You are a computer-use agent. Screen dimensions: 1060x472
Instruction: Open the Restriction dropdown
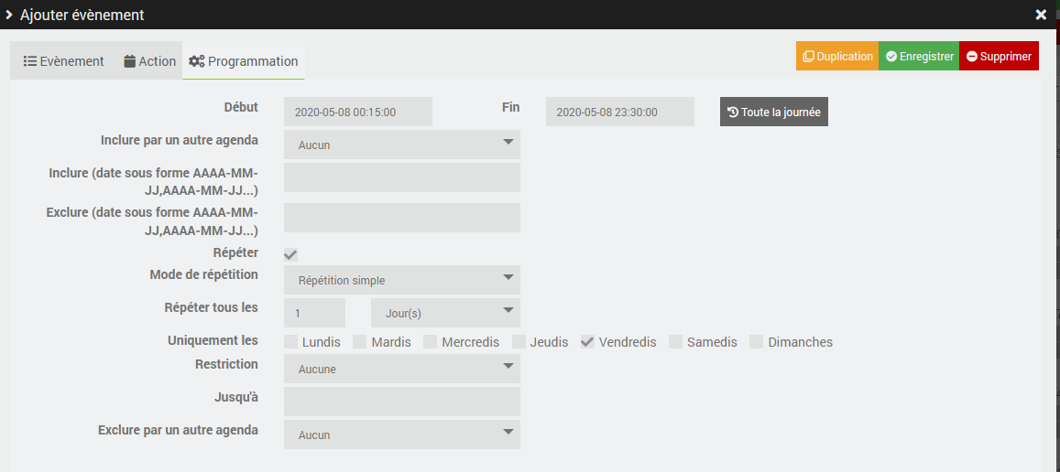pyautogui.click(x=402, y=369)
